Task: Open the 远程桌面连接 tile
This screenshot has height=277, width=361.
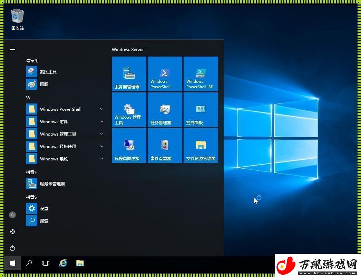Action: [x=129, y=146]
